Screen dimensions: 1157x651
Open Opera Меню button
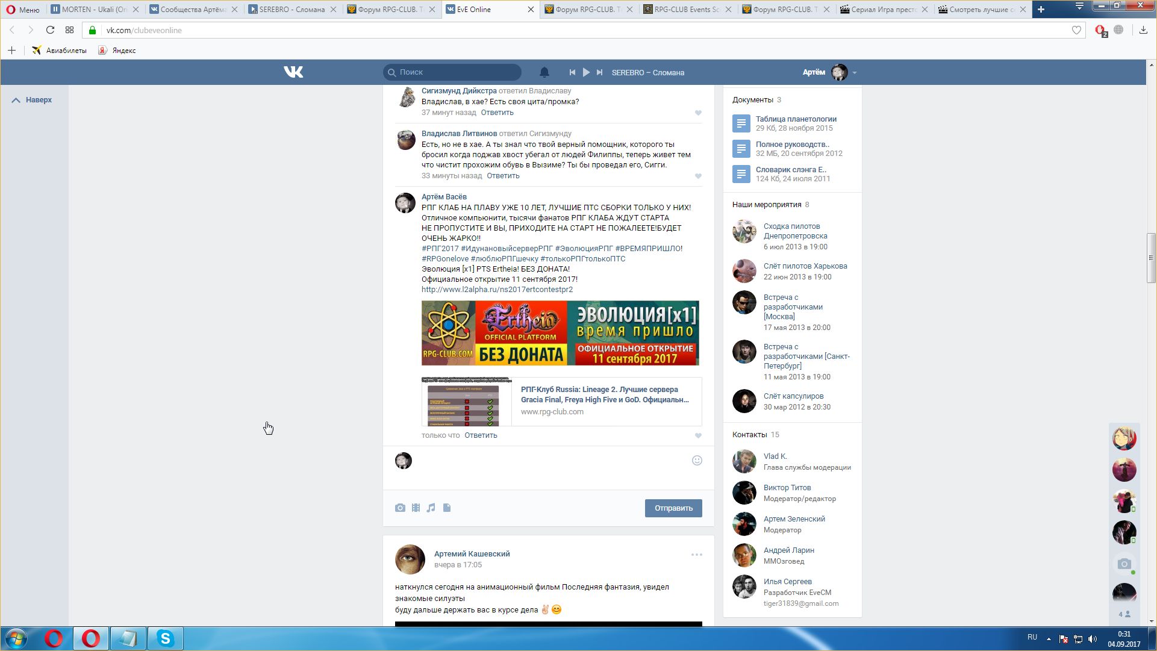(23, 9)
